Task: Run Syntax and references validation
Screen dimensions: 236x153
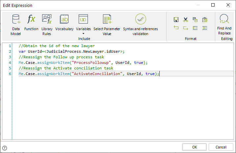Action: [x=141, y=25]
